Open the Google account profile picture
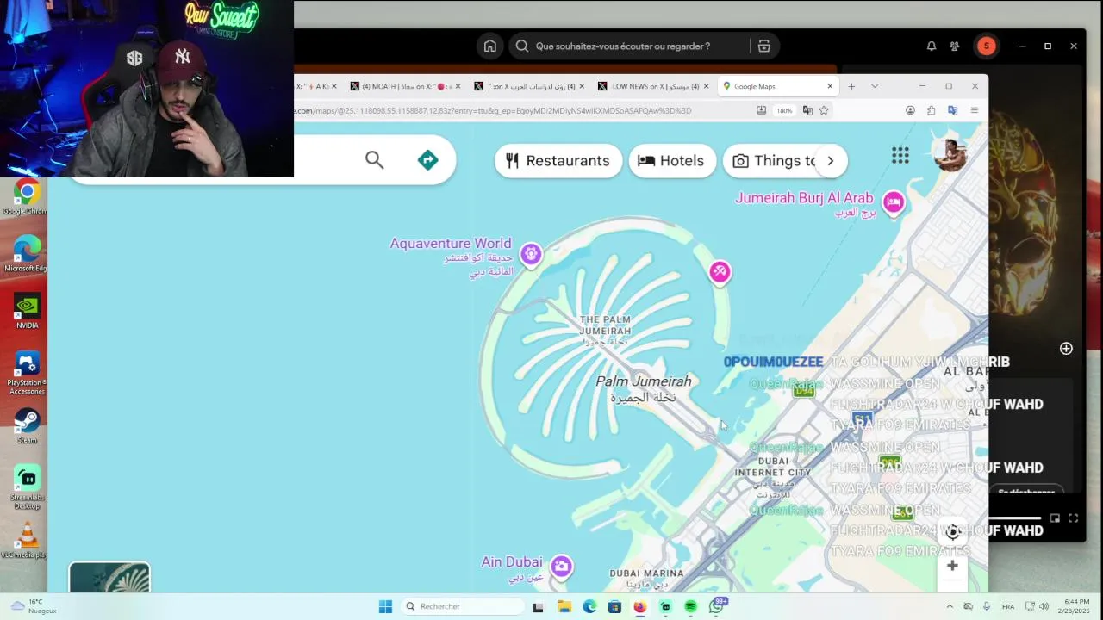 click(950, 155)
